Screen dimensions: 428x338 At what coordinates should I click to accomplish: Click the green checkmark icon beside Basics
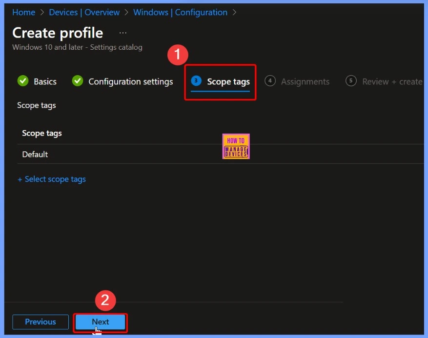(x=23, y=81)
